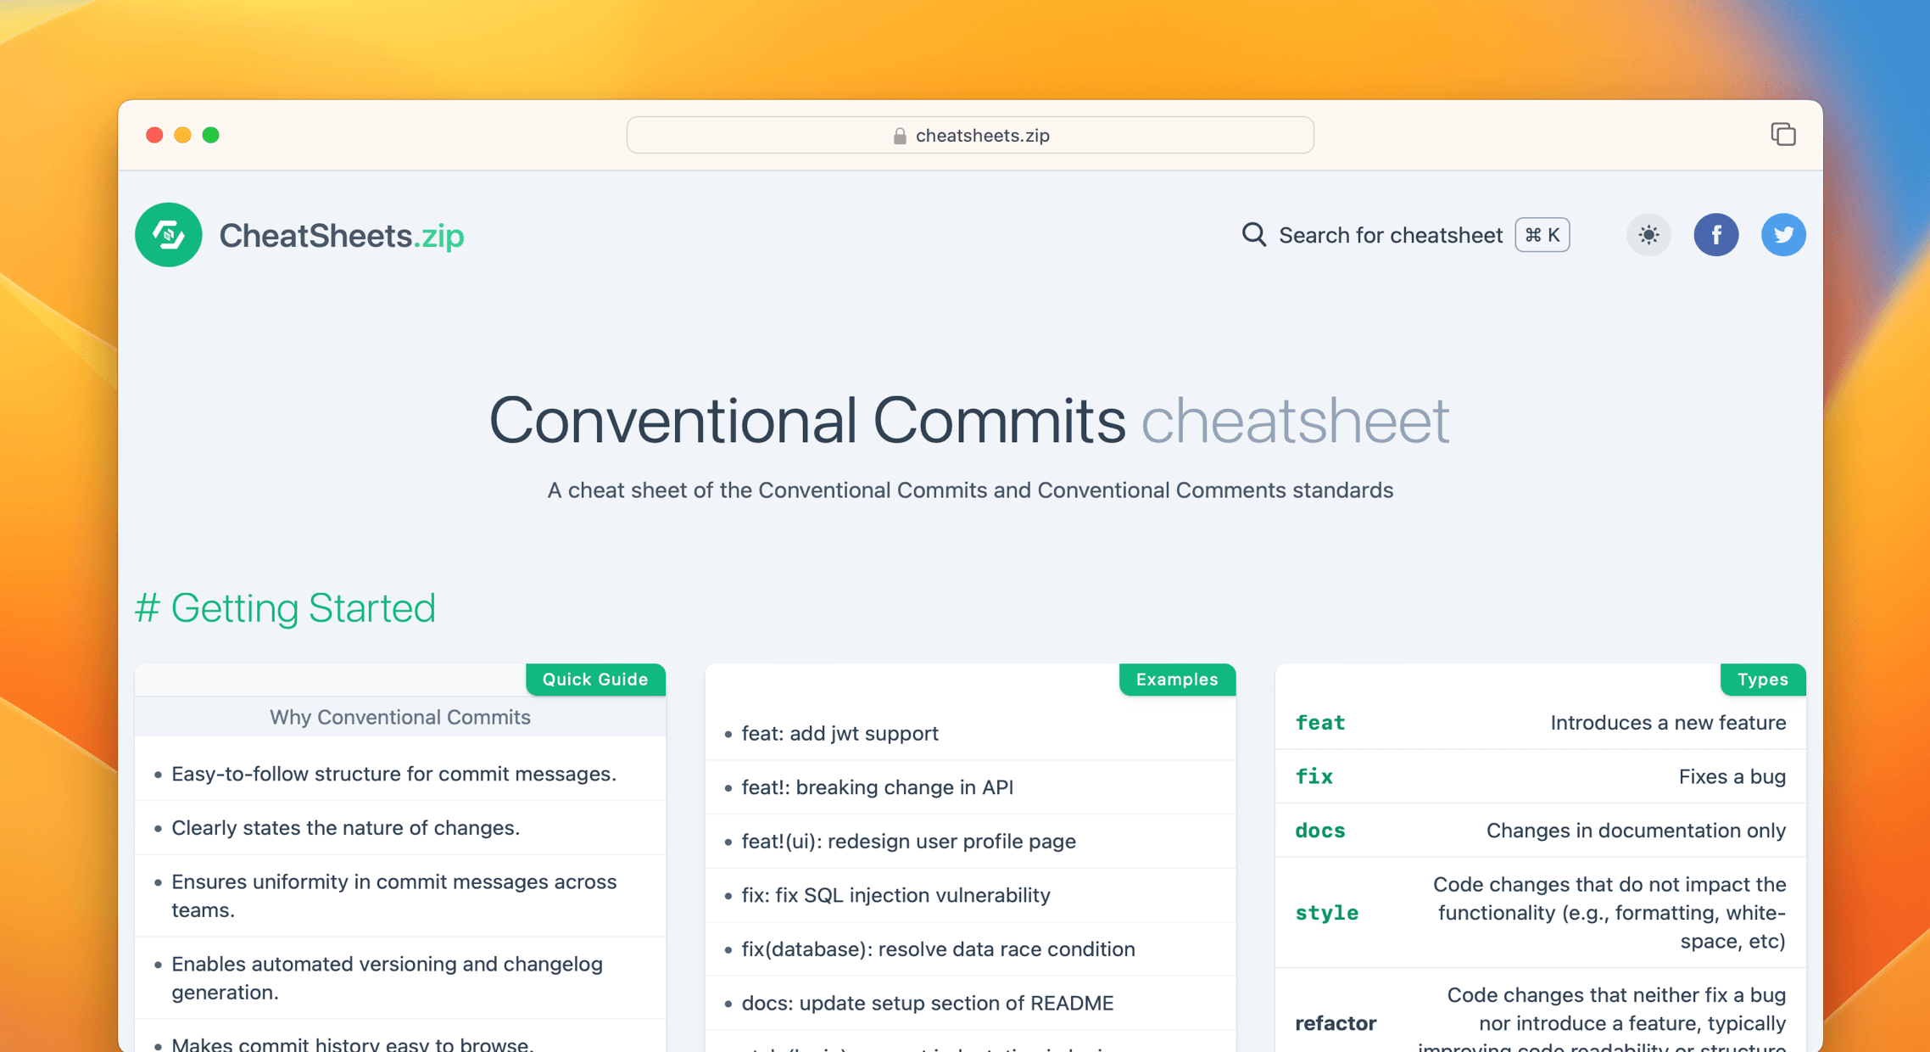
Task: Click the ⌘K shortcut badge in search
Action: coord(1541,235)
